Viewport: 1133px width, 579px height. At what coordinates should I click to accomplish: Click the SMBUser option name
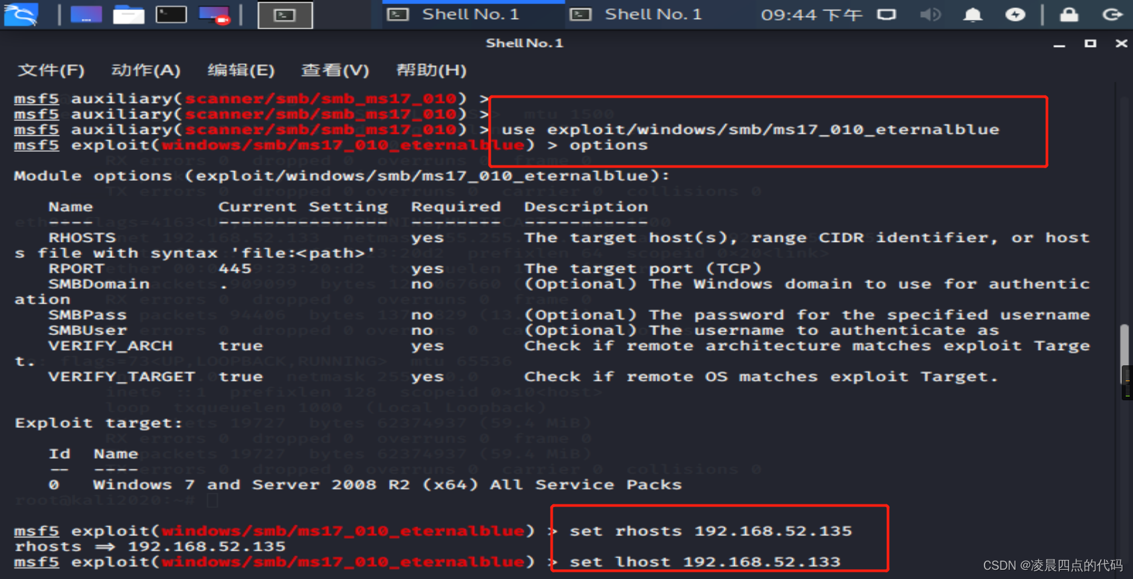click(x=87, y=330)
